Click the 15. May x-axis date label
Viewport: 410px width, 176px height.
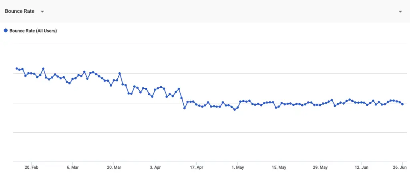pyautogui.click(x=279, y=167)
